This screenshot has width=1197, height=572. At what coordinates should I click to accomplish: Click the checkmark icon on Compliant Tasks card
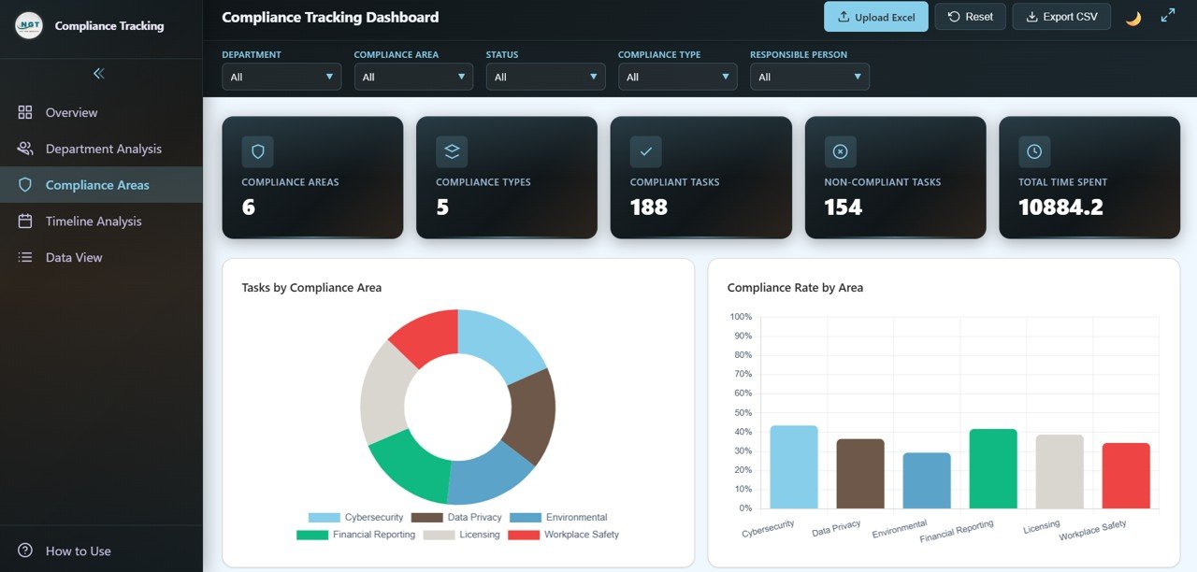[645, 151]
